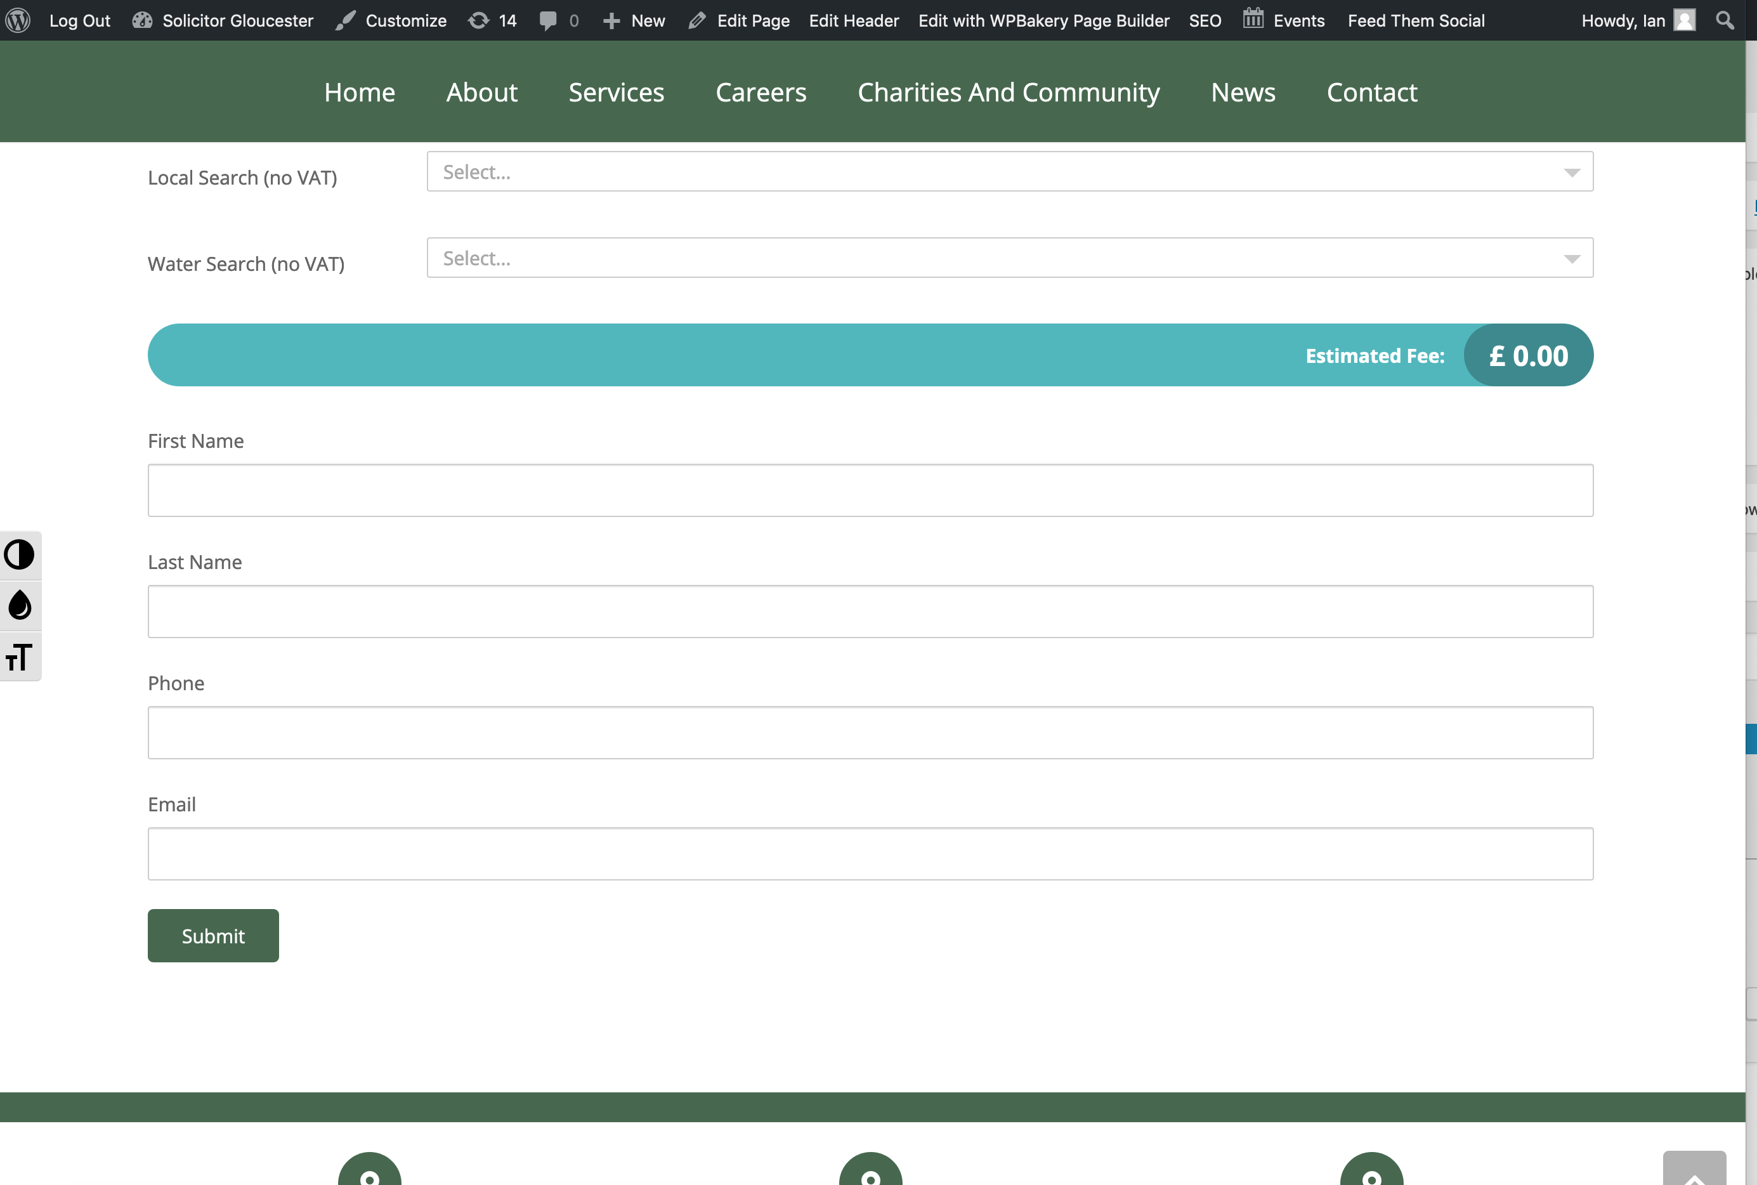This screenshot has height=1185, width=1757.
Task: Click the left footer location pin icon
Action: pos(370,1169)
